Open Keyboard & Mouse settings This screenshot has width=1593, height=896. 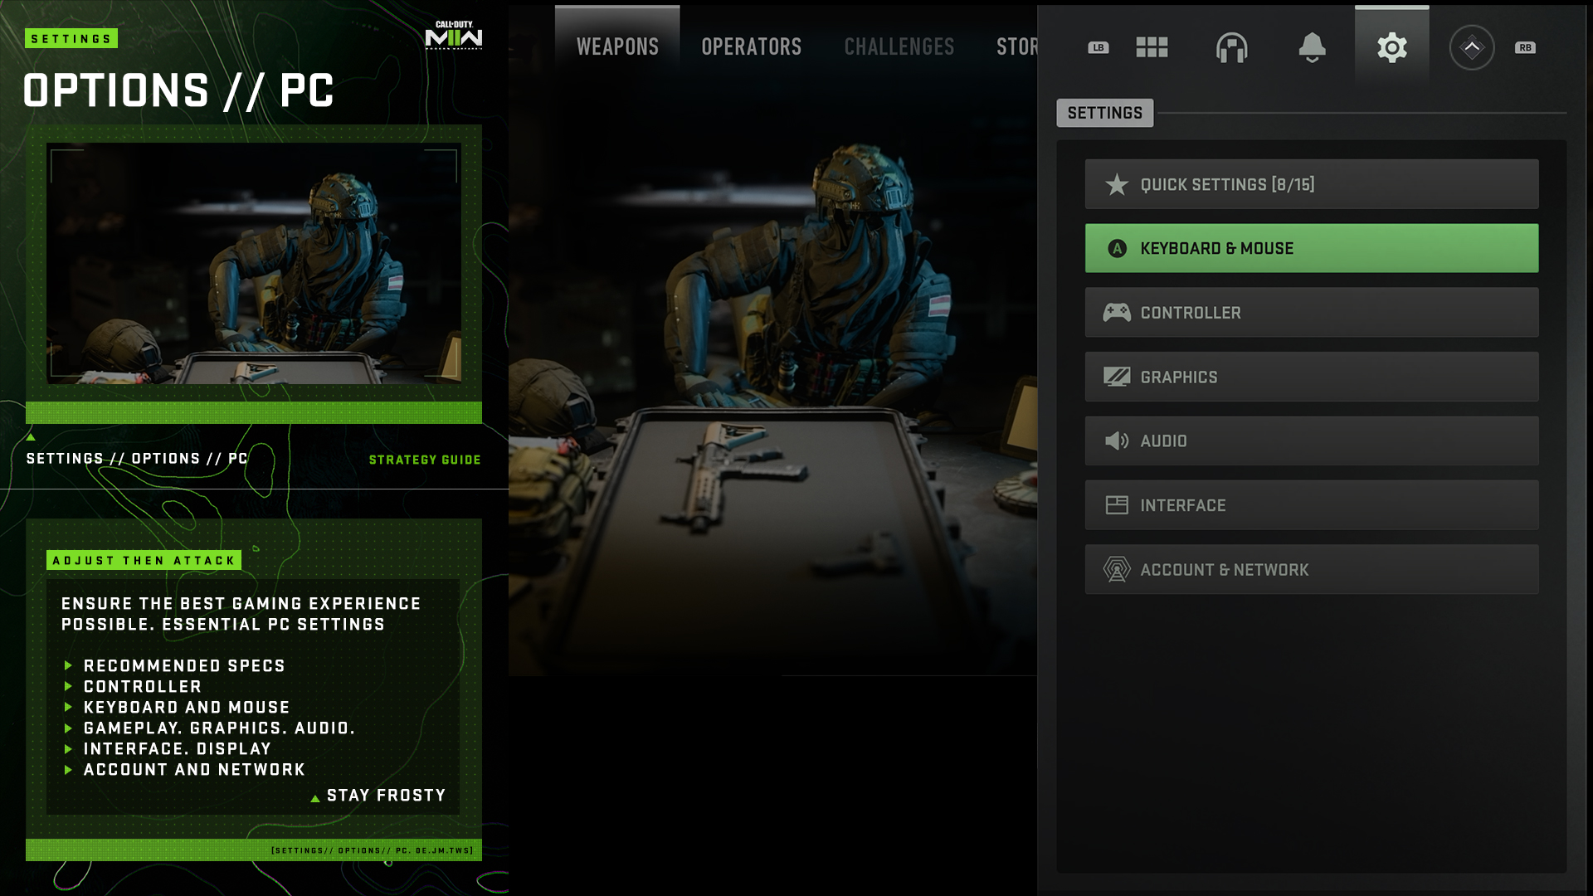click(1311, 248)
